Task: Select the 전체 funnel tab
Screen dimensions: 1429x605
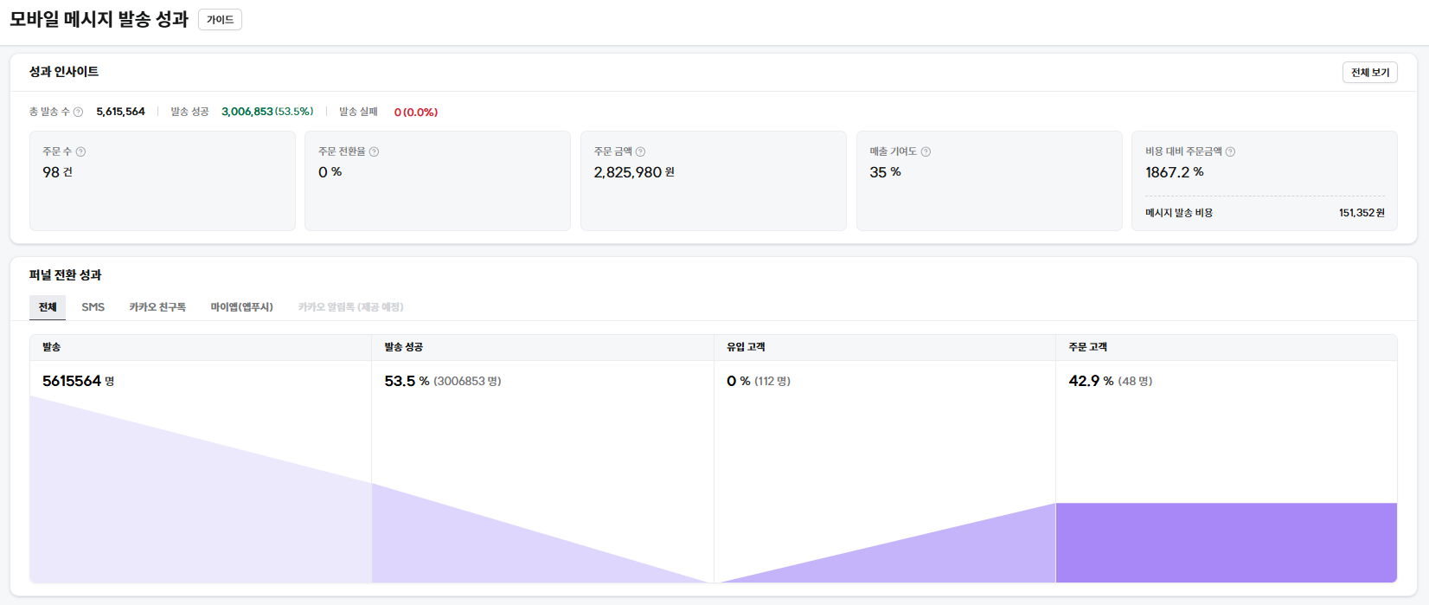Action: point(48,307)
